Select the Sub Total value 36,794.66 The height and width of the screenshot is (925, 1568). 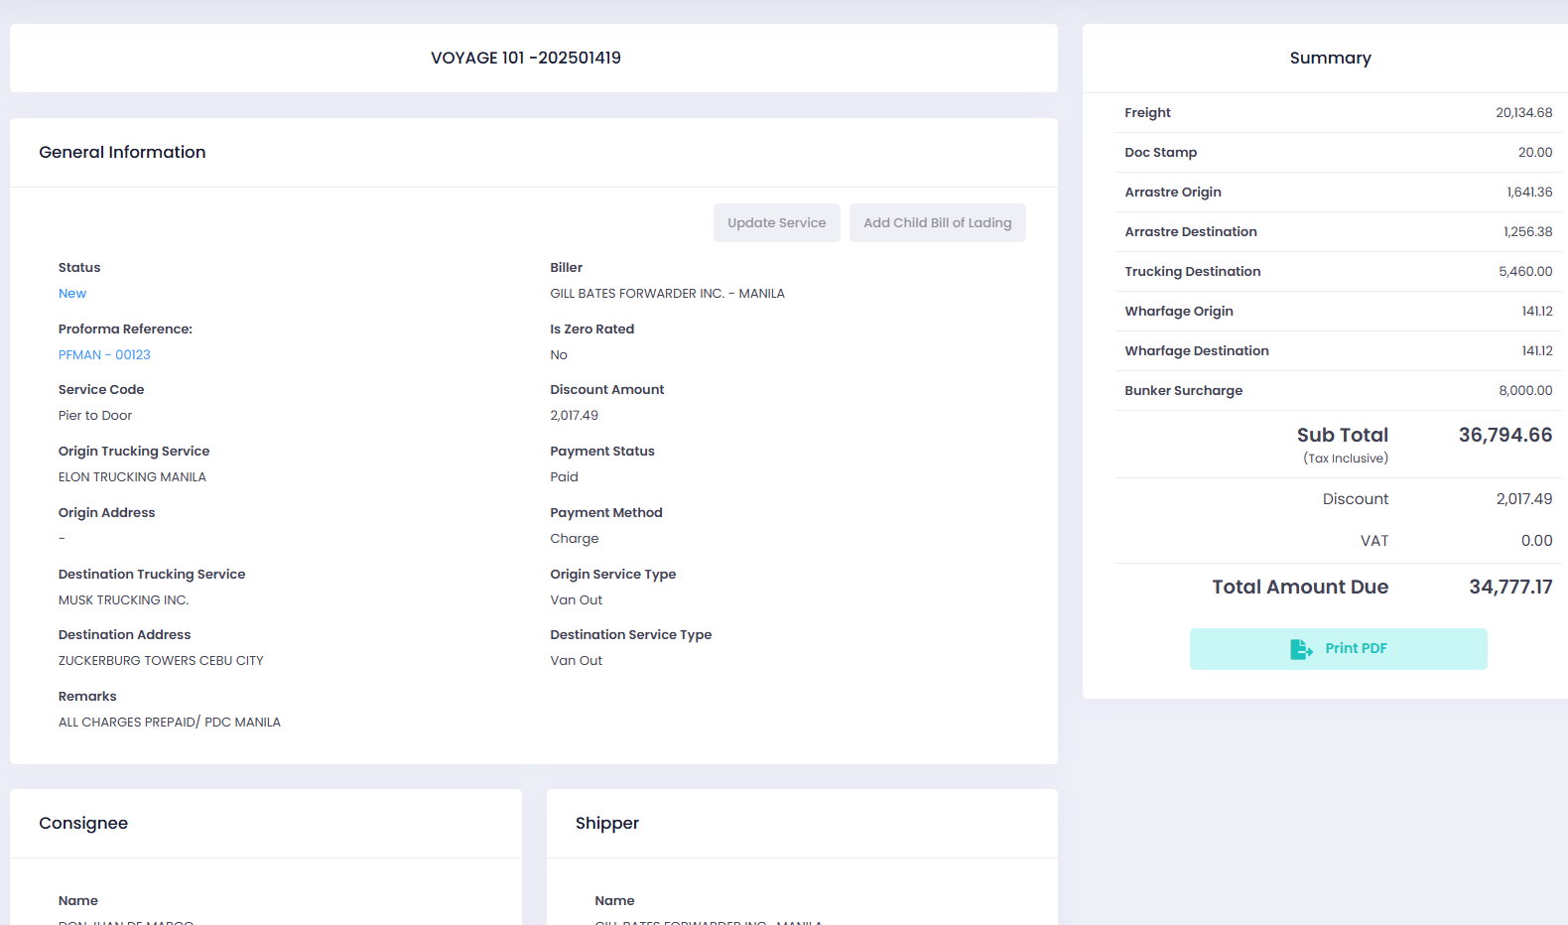tap(1505, 435)
